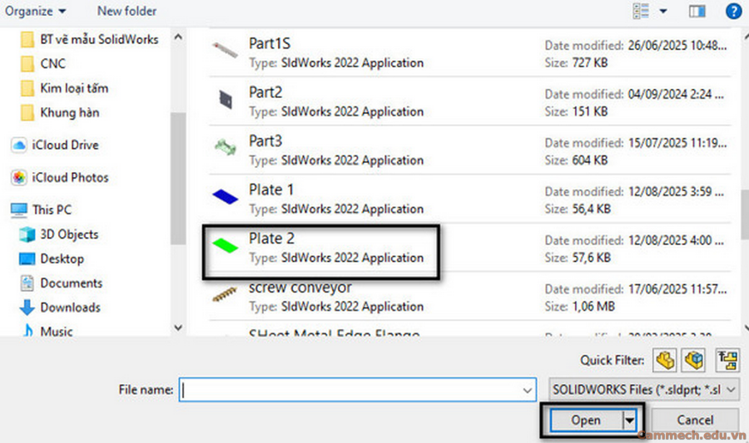
Task: Click the iCloud Drive cloud icon
Action: [x=19, y=145]
